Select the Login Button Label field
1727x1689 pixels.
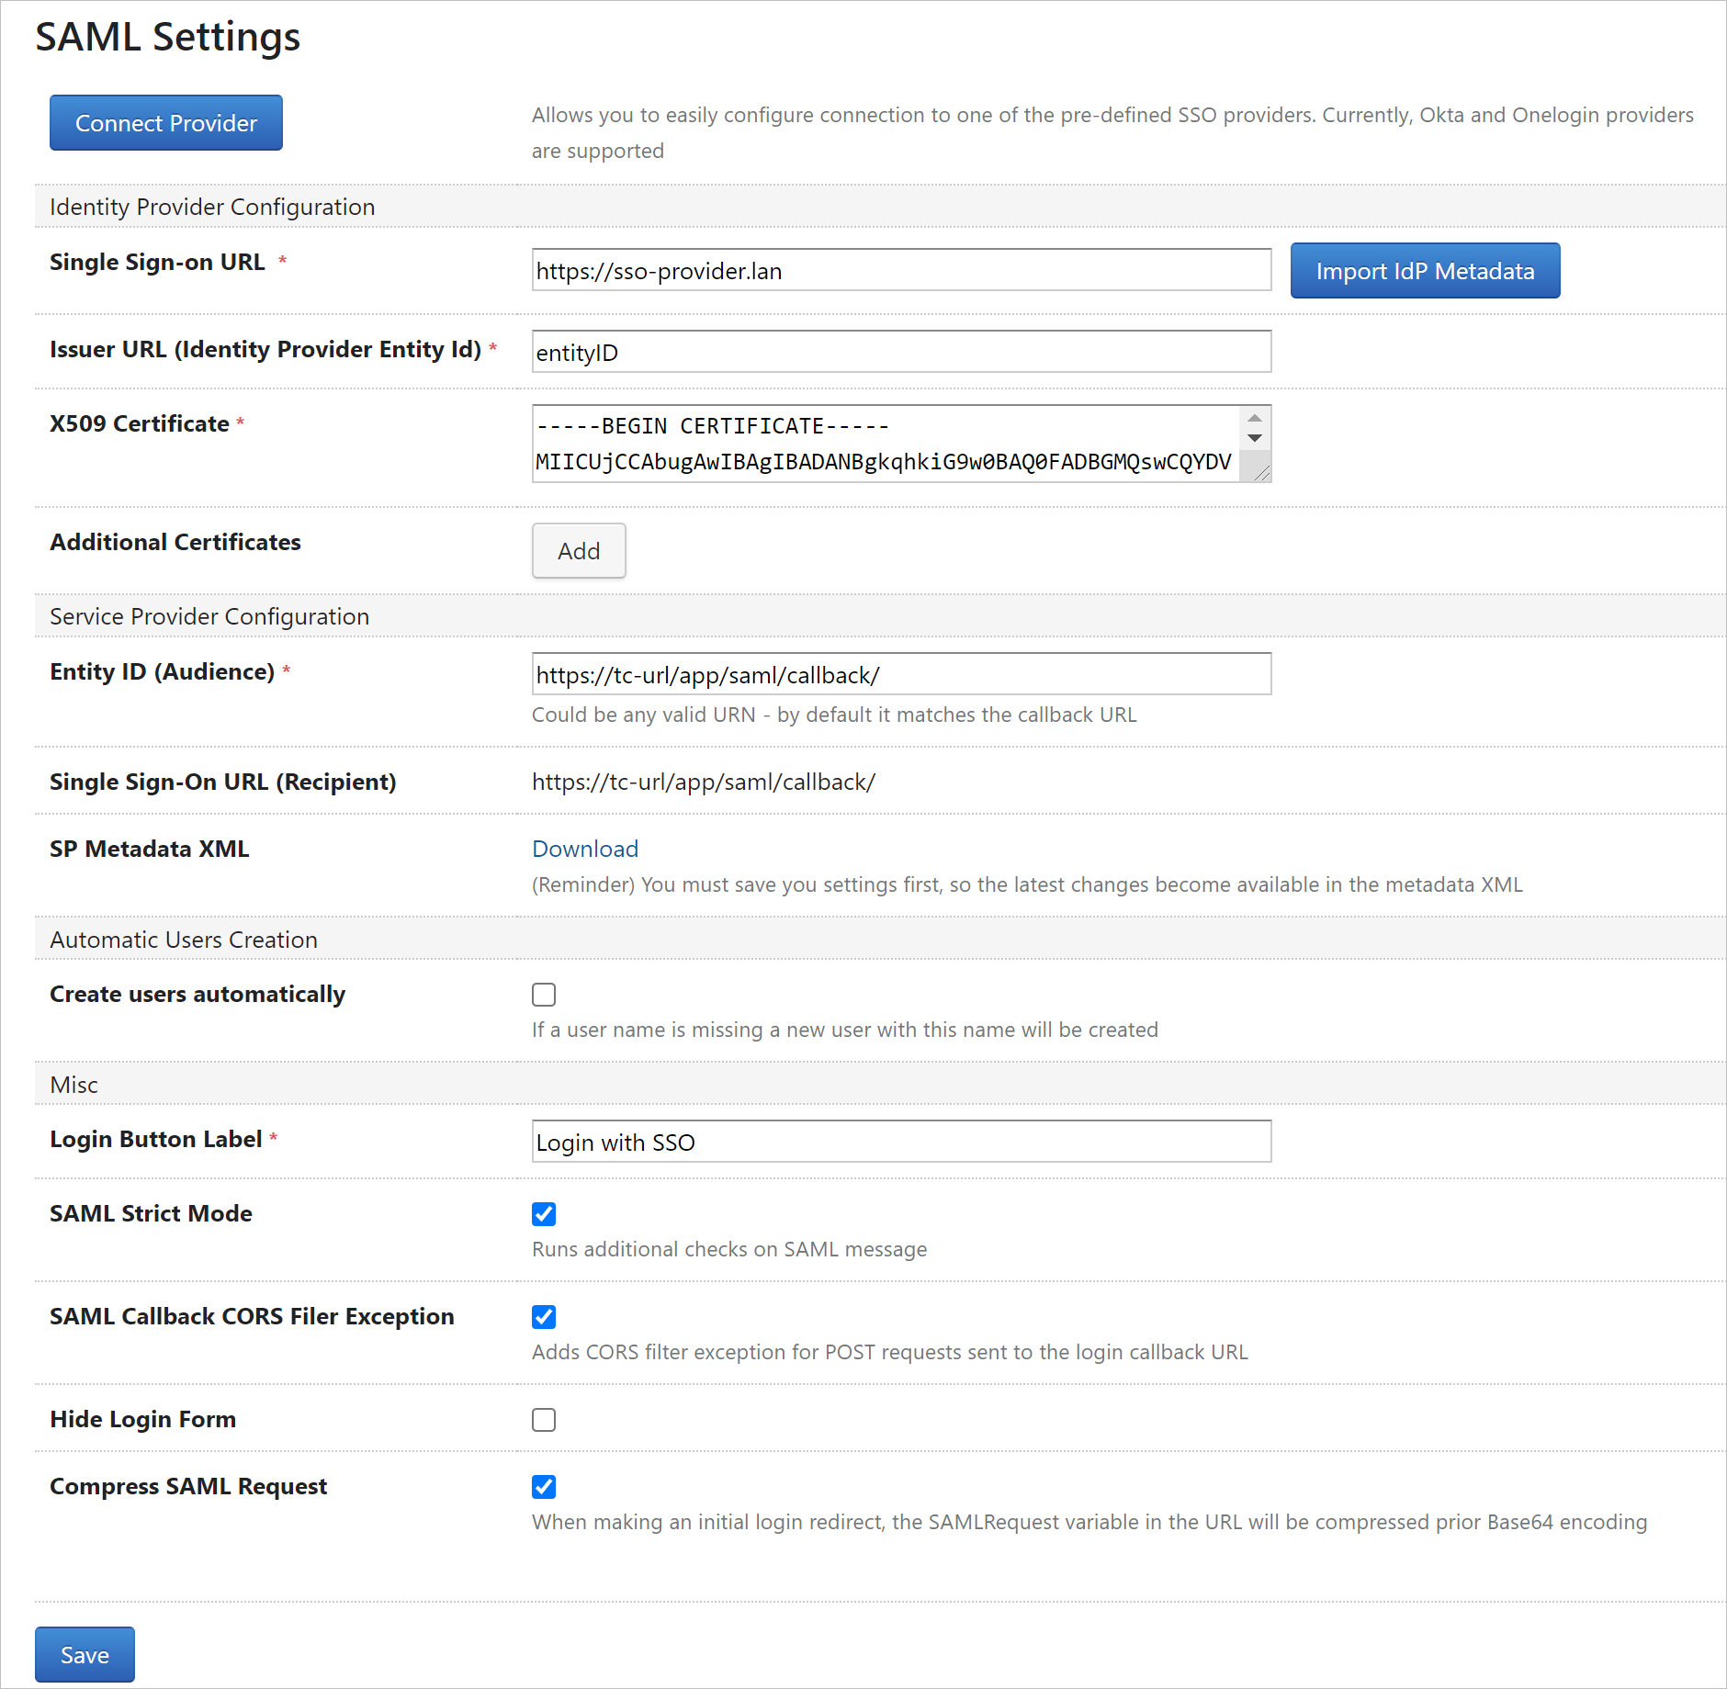coord(900,1142)
